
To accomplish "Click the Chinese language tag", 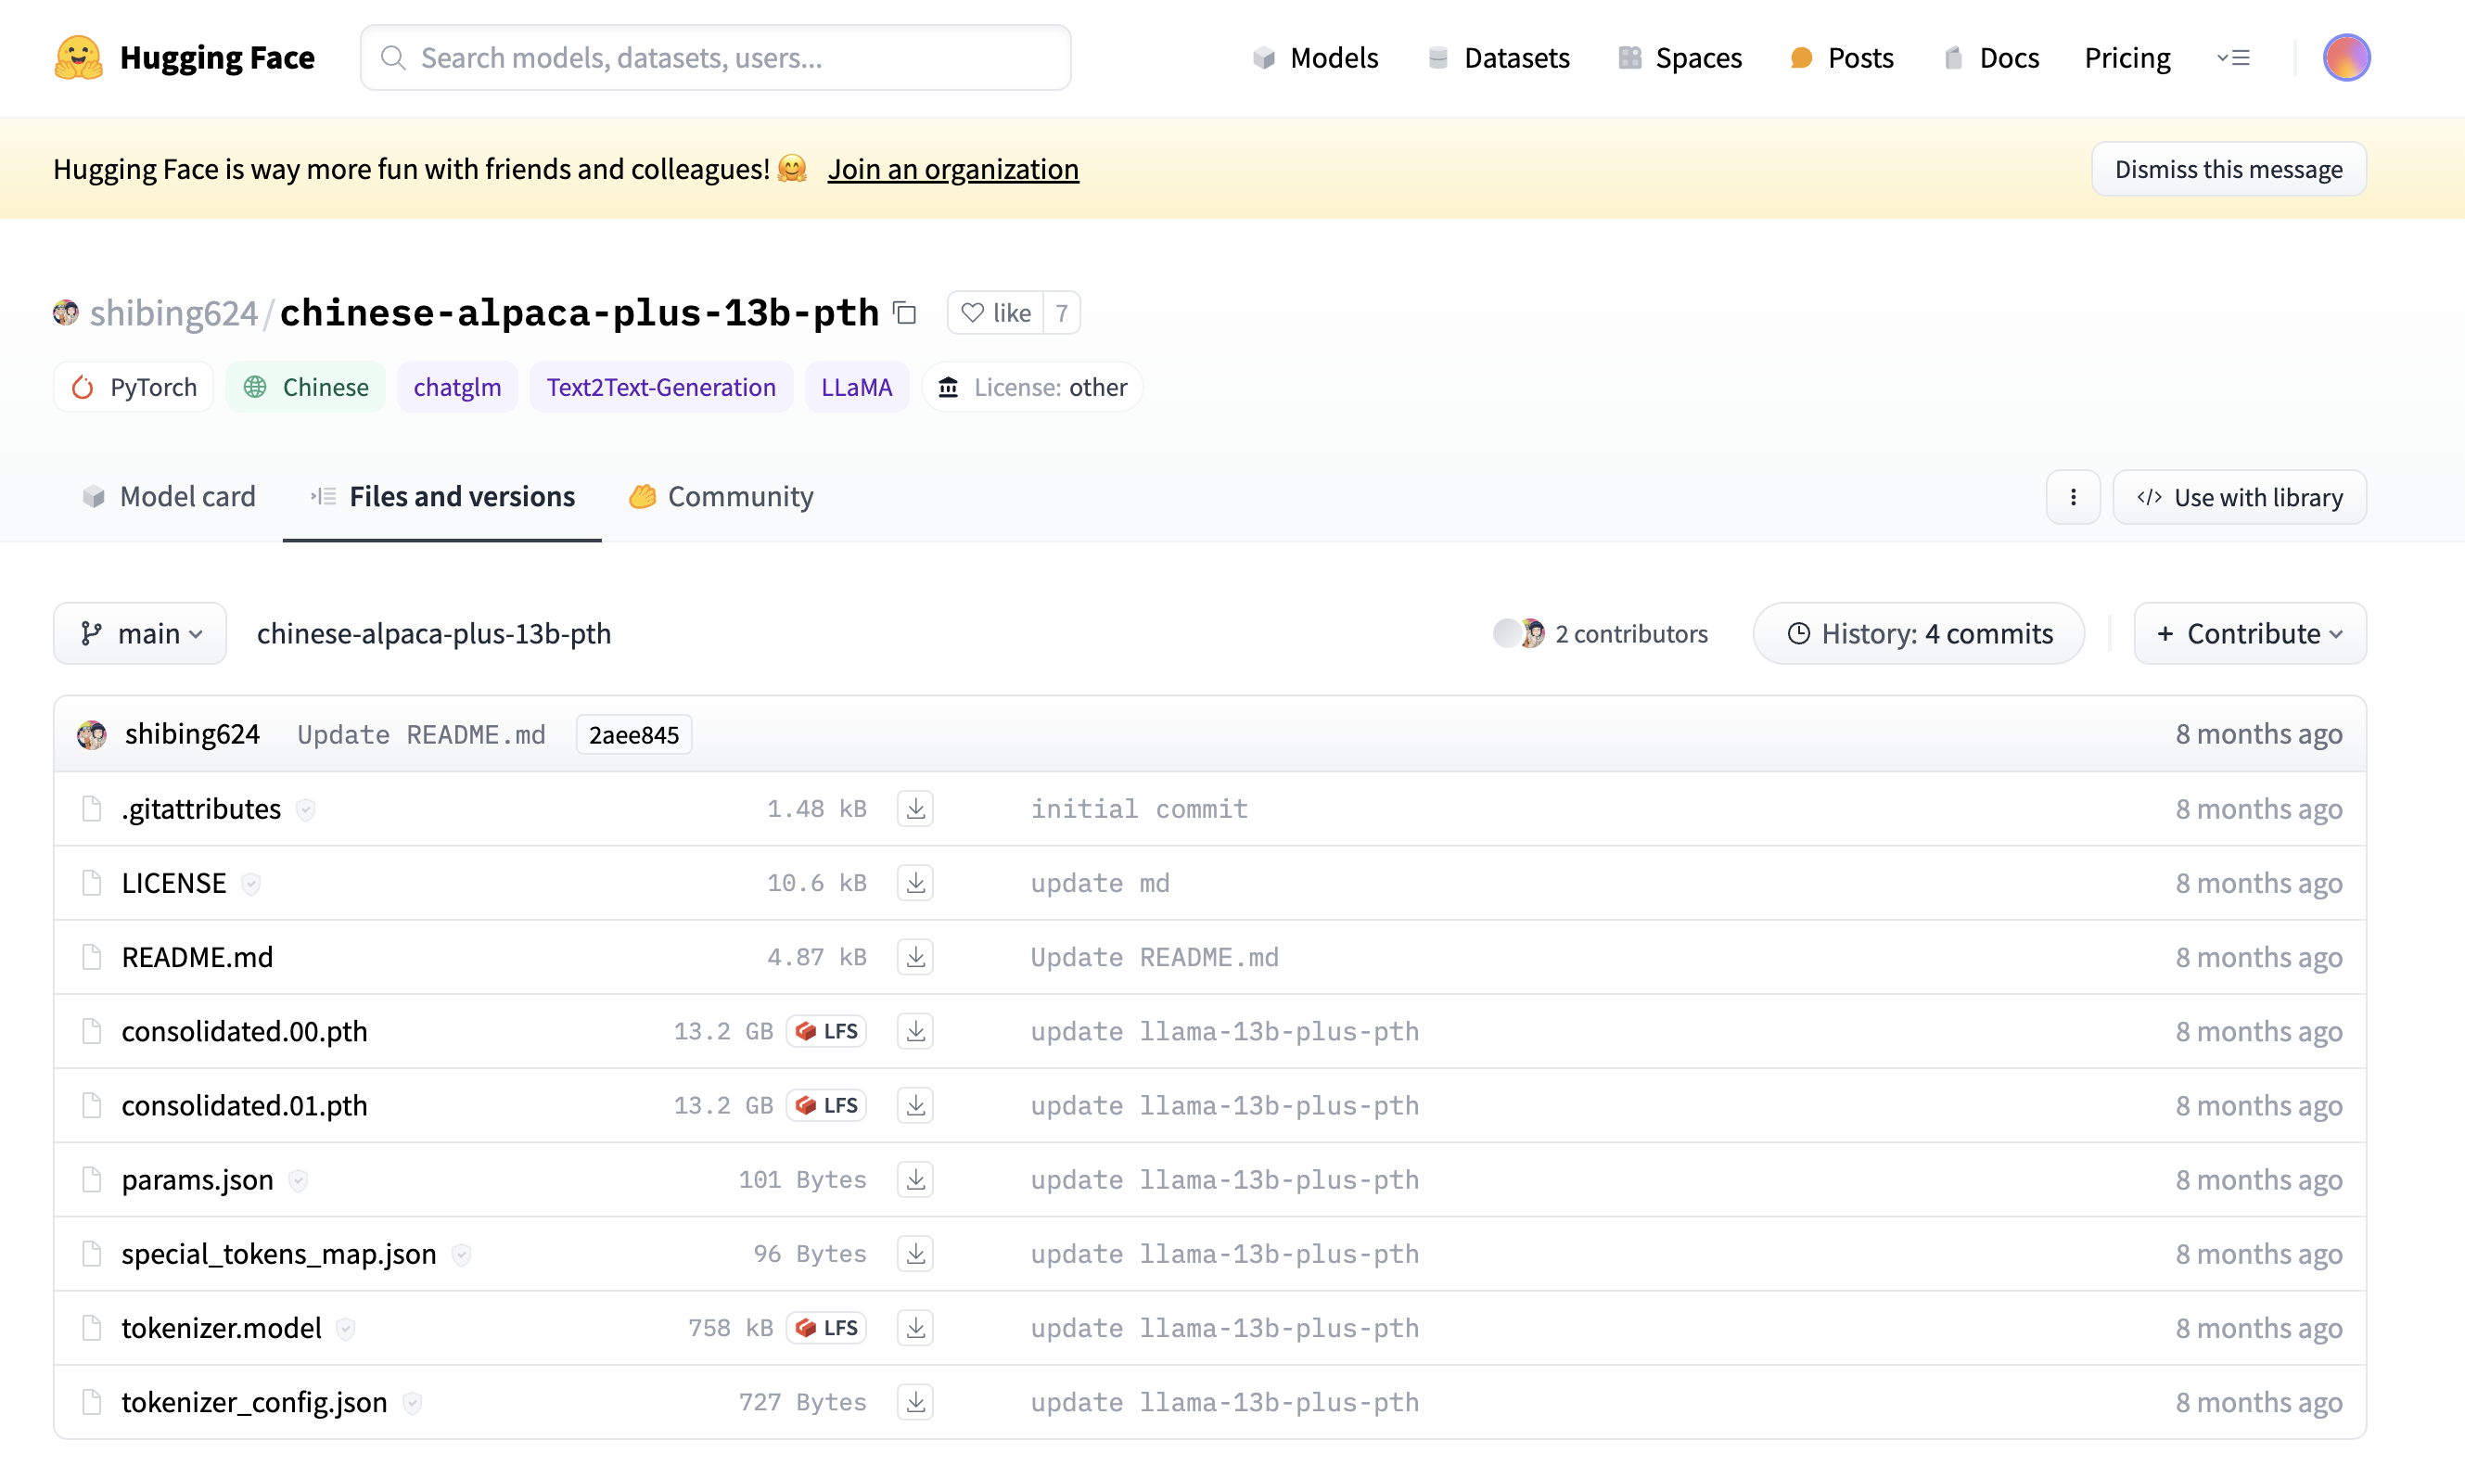I will pos(306,387).
